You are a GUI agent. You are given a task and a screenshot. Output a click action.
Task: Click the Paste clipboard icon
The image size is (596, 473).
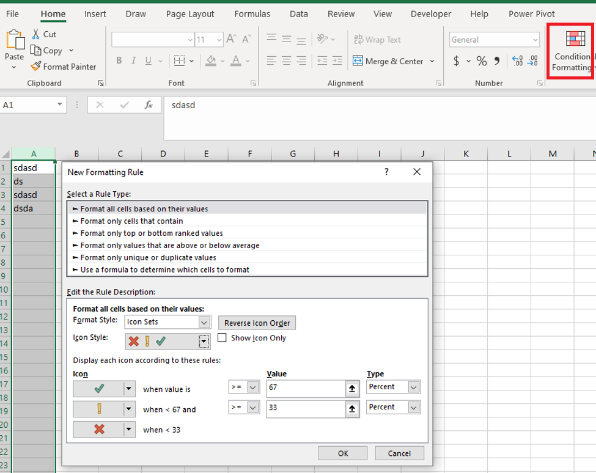[x=15, y=40]
